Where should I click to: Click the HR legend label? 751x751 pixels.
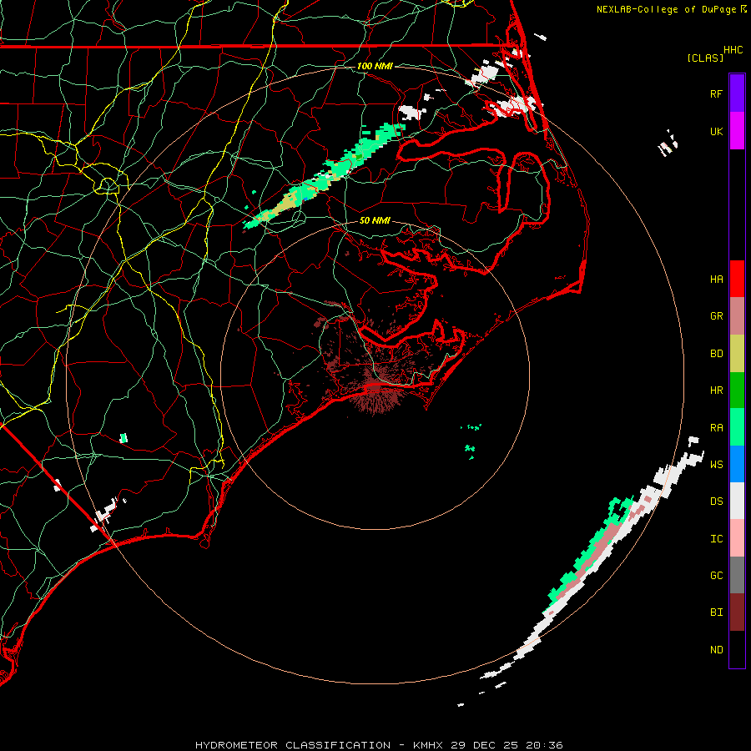pos(716,391)
